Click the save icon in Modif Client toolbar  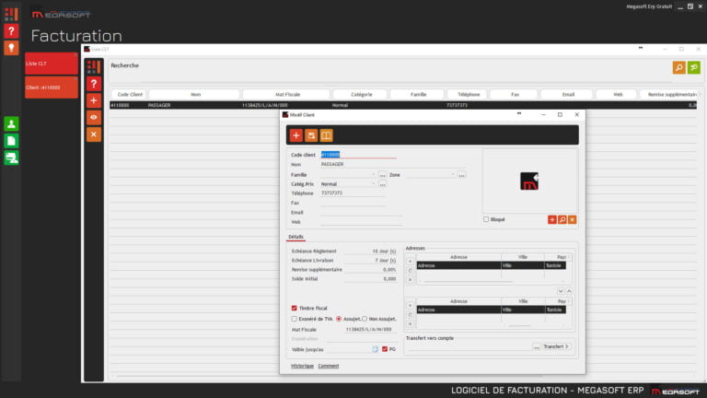pyautogui.click(x=311, y=135)
